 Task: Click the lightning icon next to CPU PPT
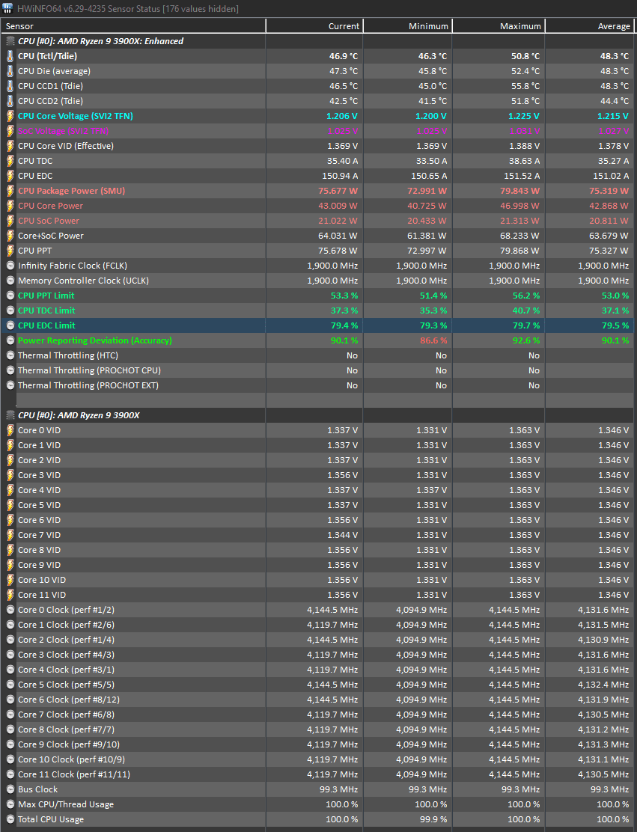pos(10,251)
